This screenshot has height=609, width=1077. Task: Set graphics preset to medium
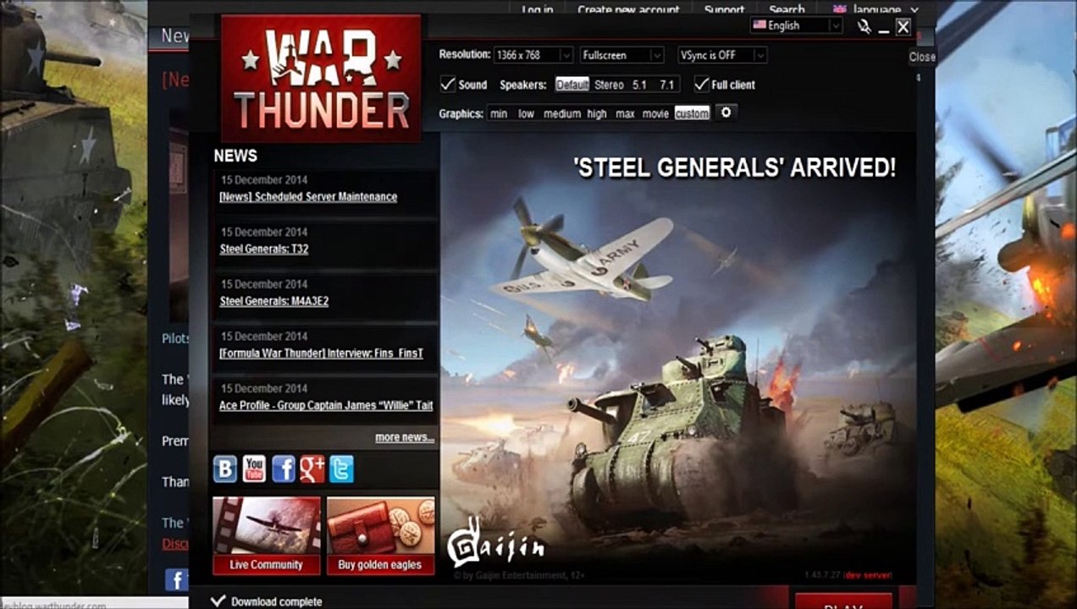click(x=562, y=113)
